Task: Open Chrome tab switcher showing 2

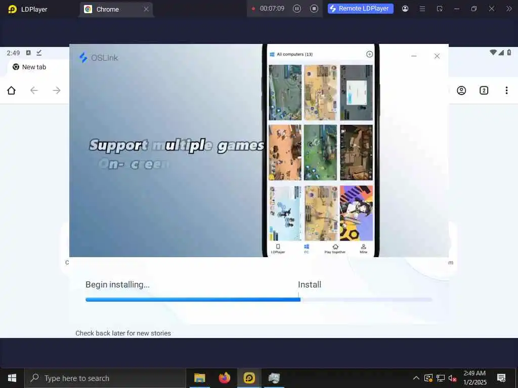Action: [484, 90]
